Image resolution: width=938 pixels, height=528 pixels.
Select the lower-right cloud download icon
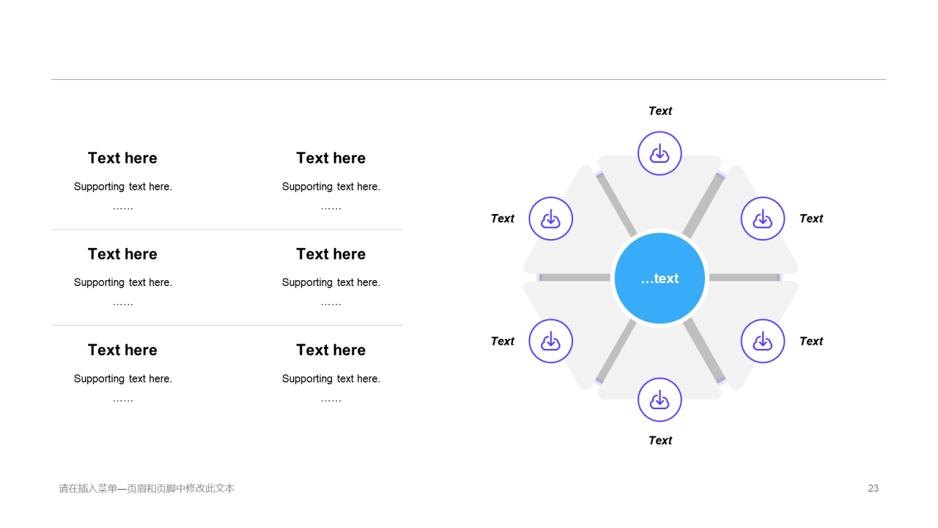tap(763, 341)
